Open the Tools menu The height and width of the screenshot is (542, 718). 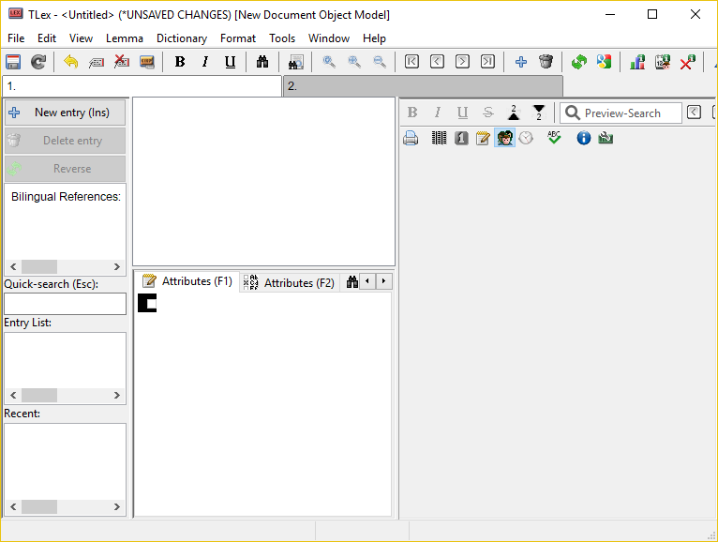[282, 38]
